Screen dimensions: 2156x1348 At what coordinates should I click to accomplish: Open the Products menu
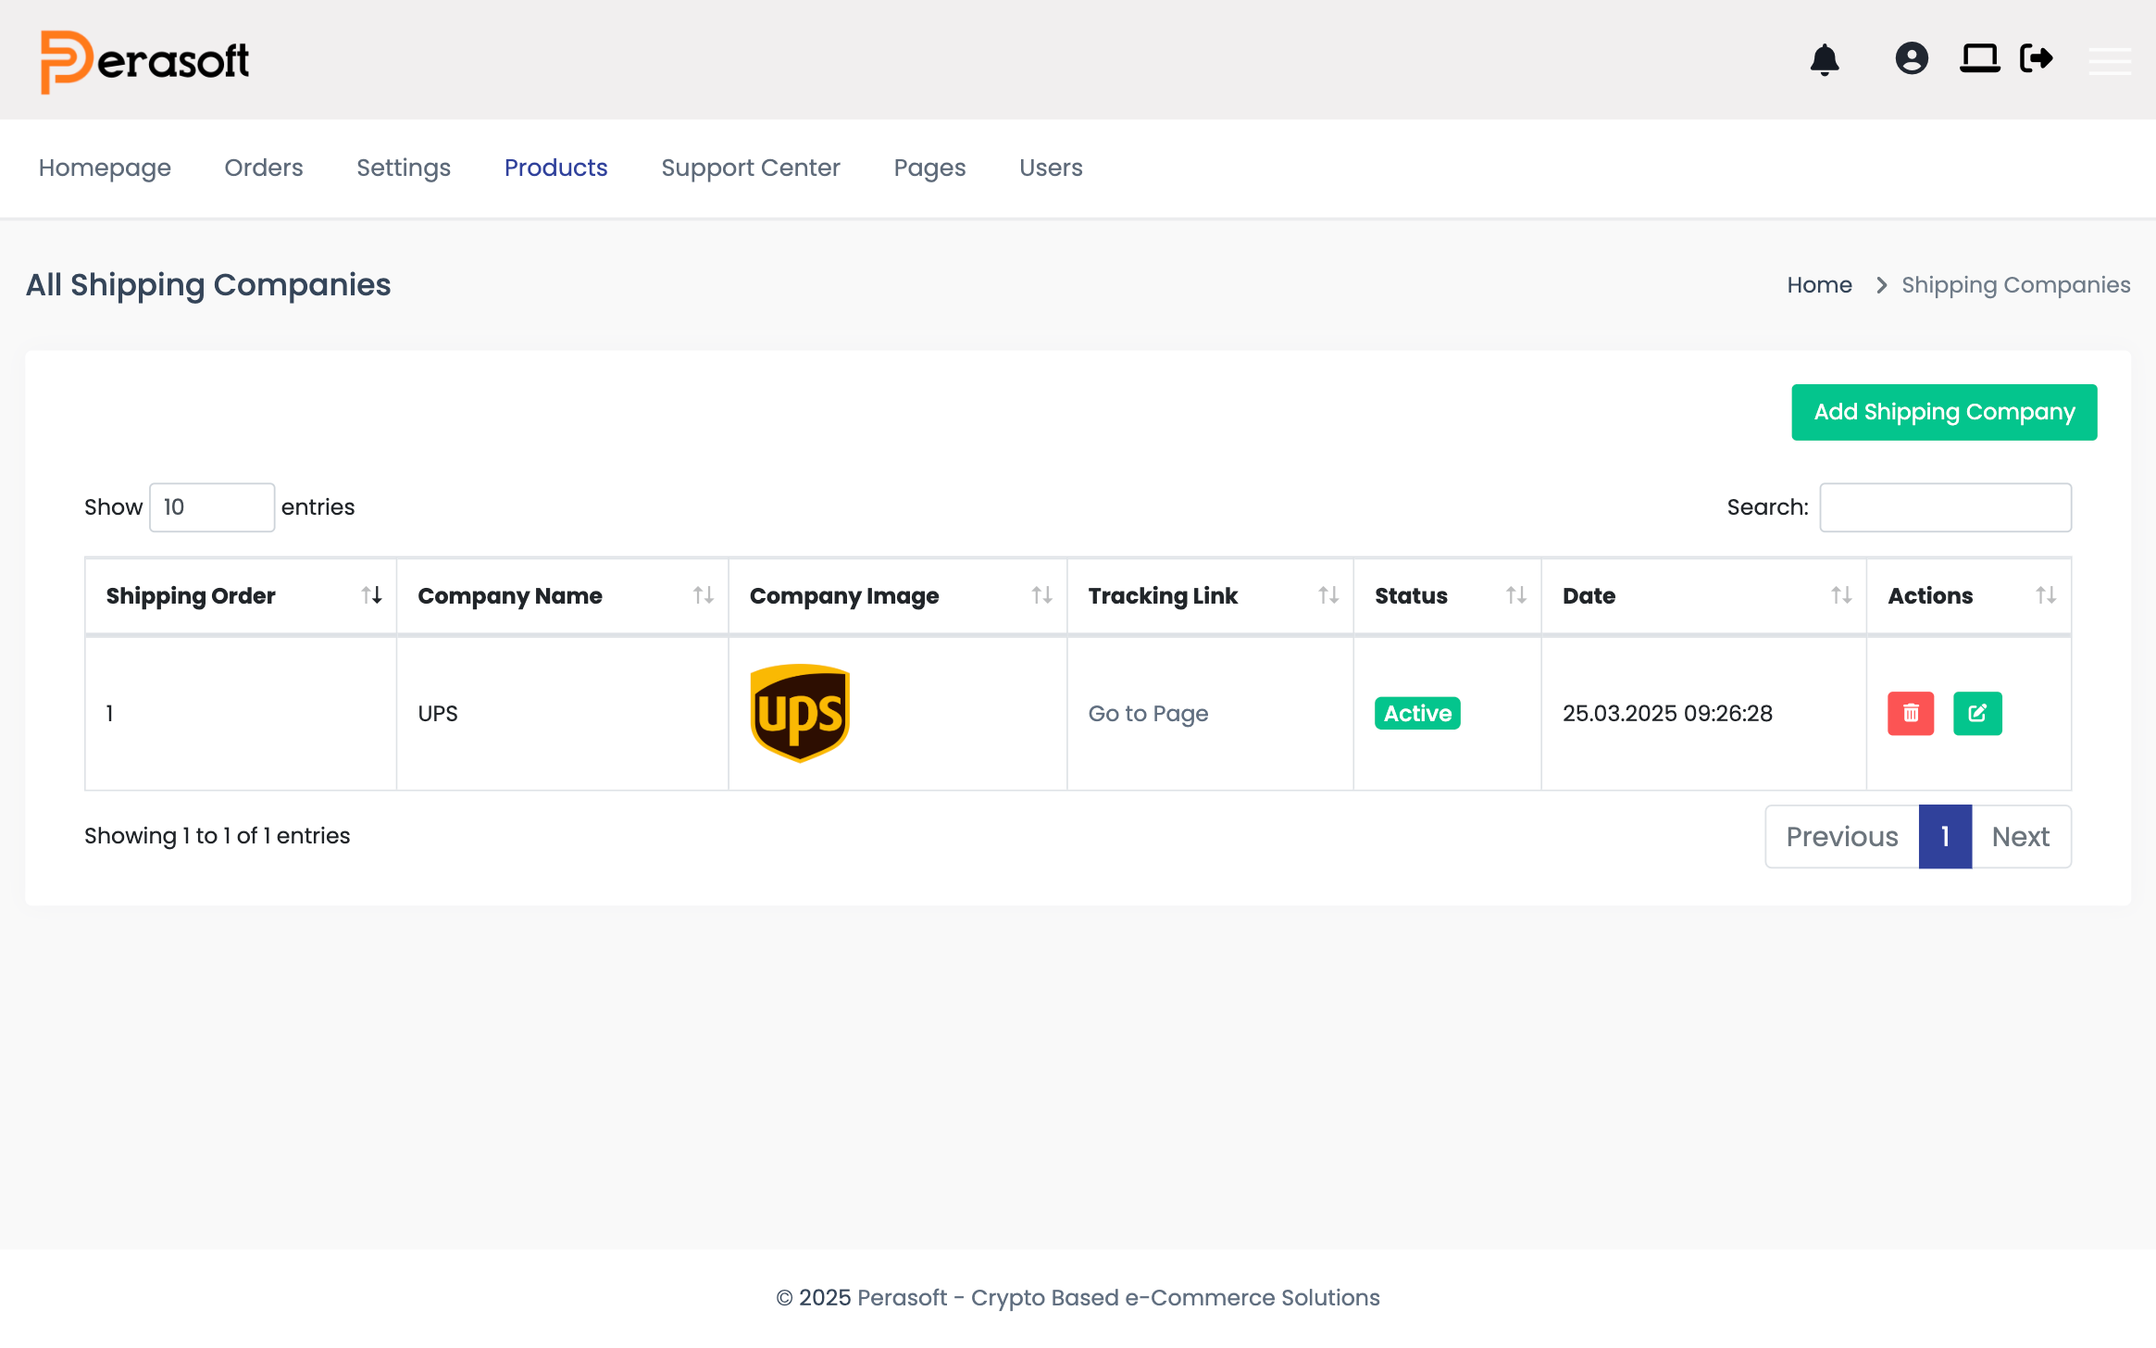click(x=555, y=168)
